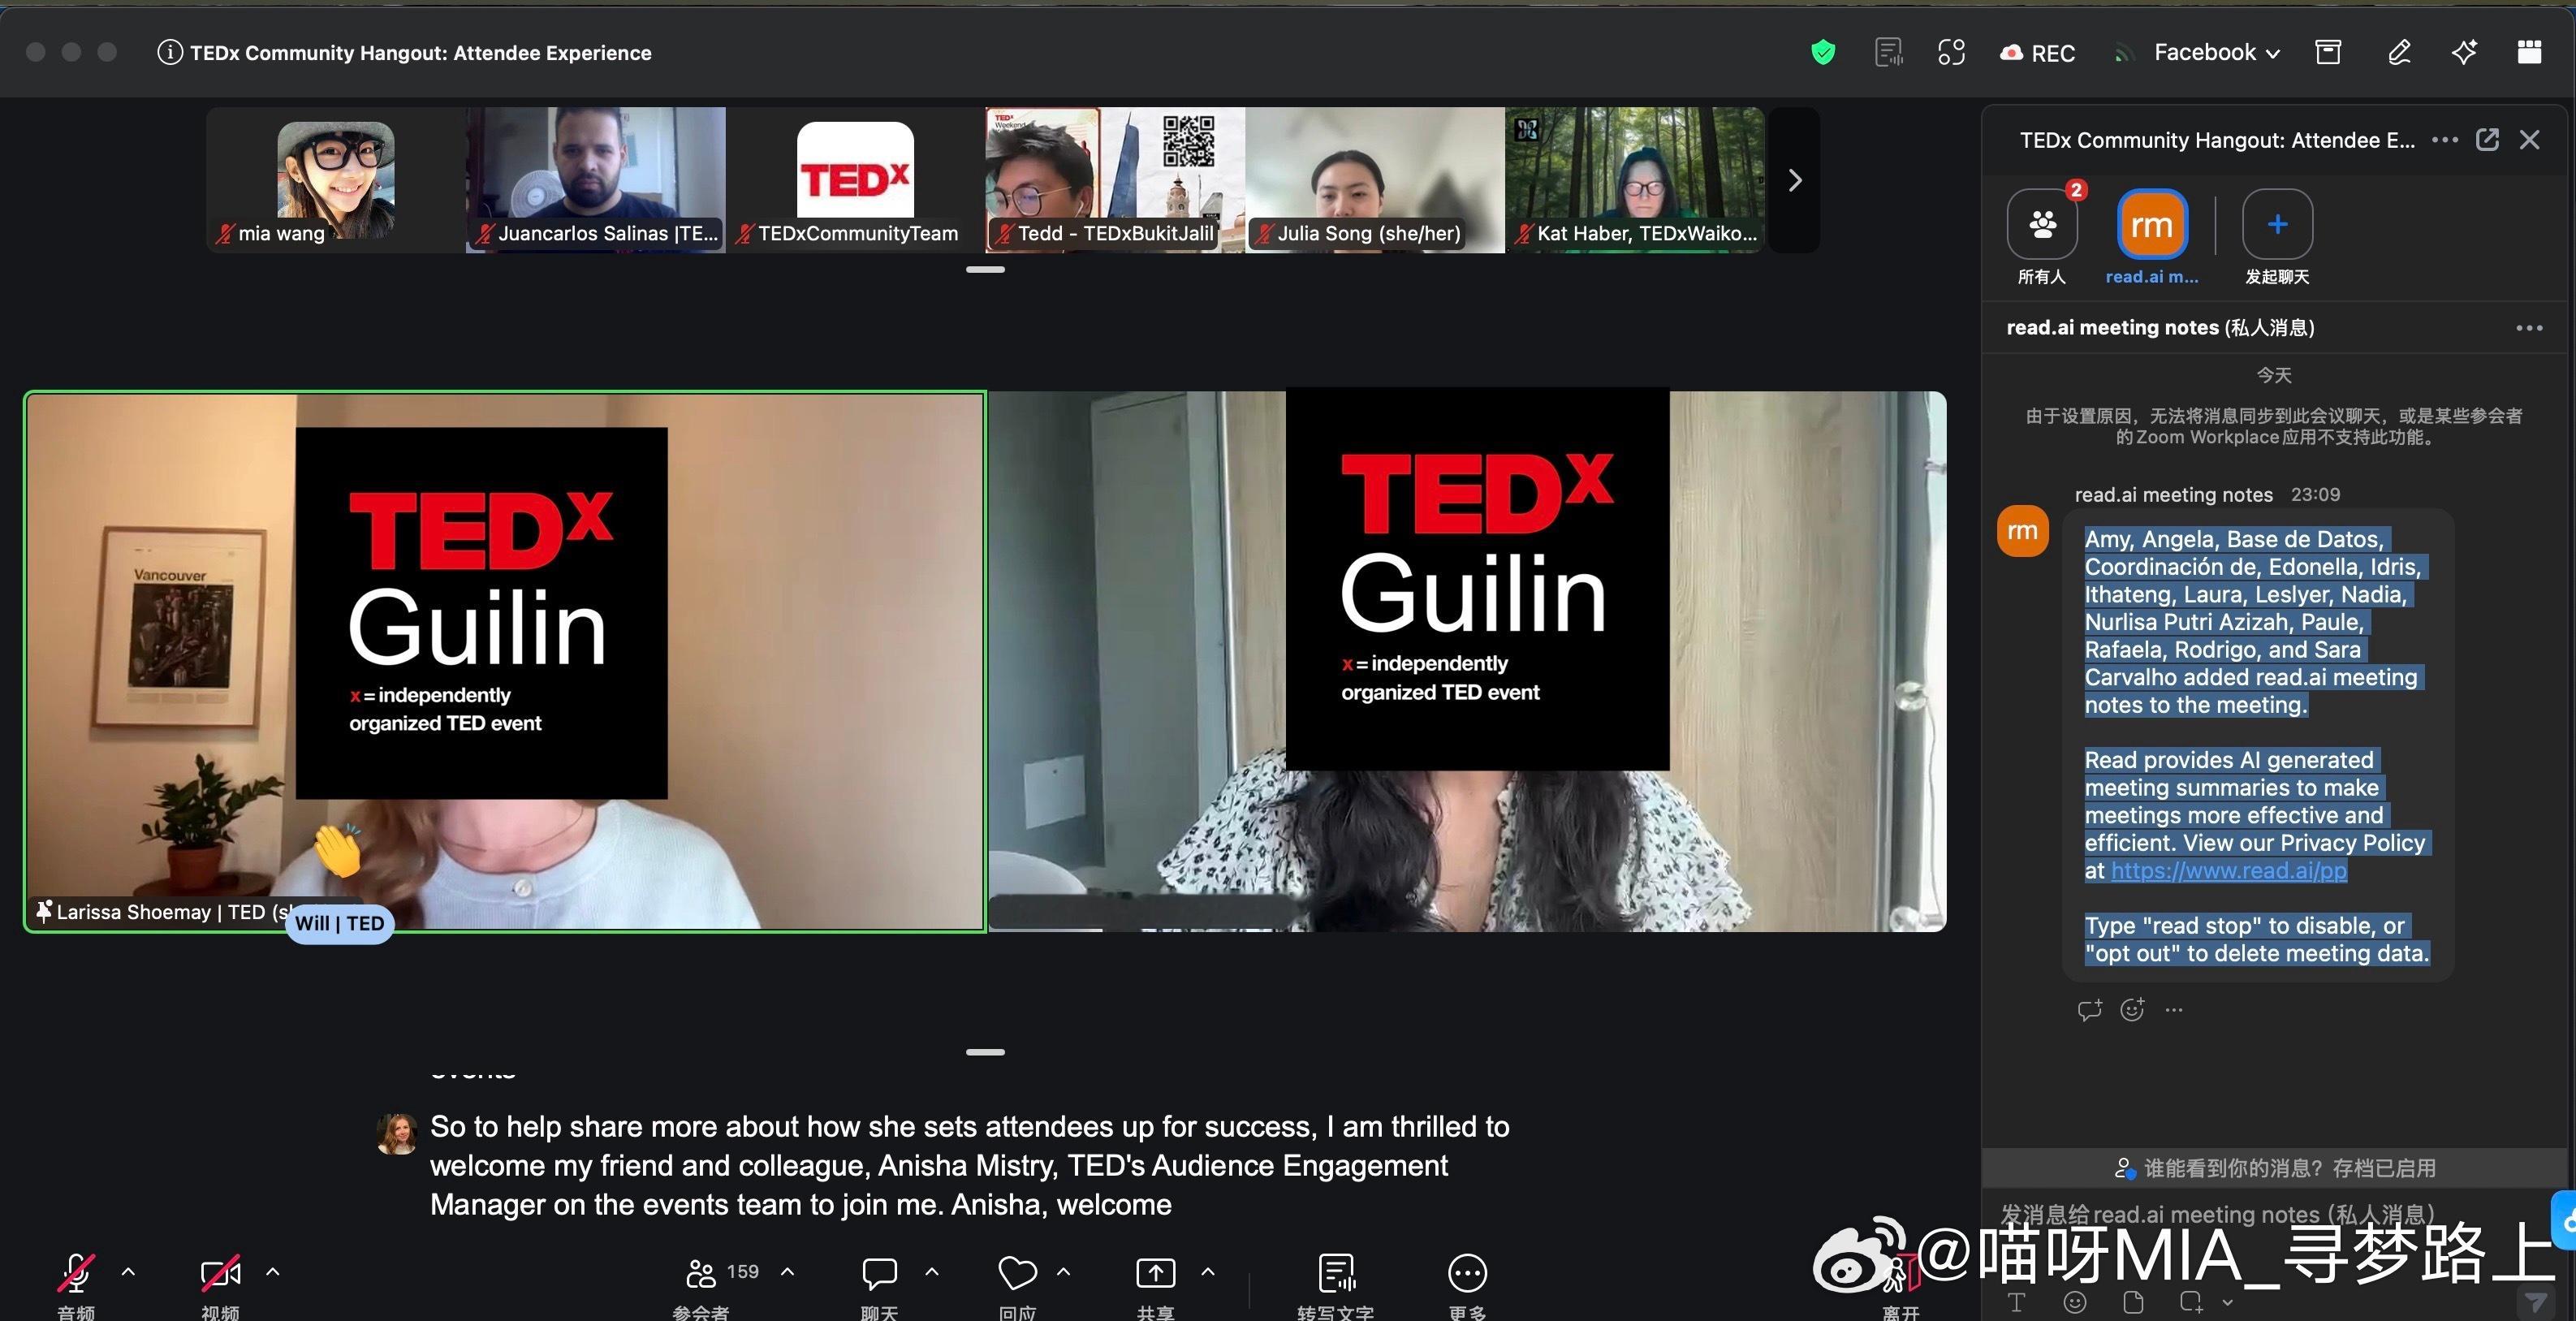Toggle captions with the 转写文字 button
Image resolution: width=2576 pixels, height=1321 pixels.
pos(1336,1285)
